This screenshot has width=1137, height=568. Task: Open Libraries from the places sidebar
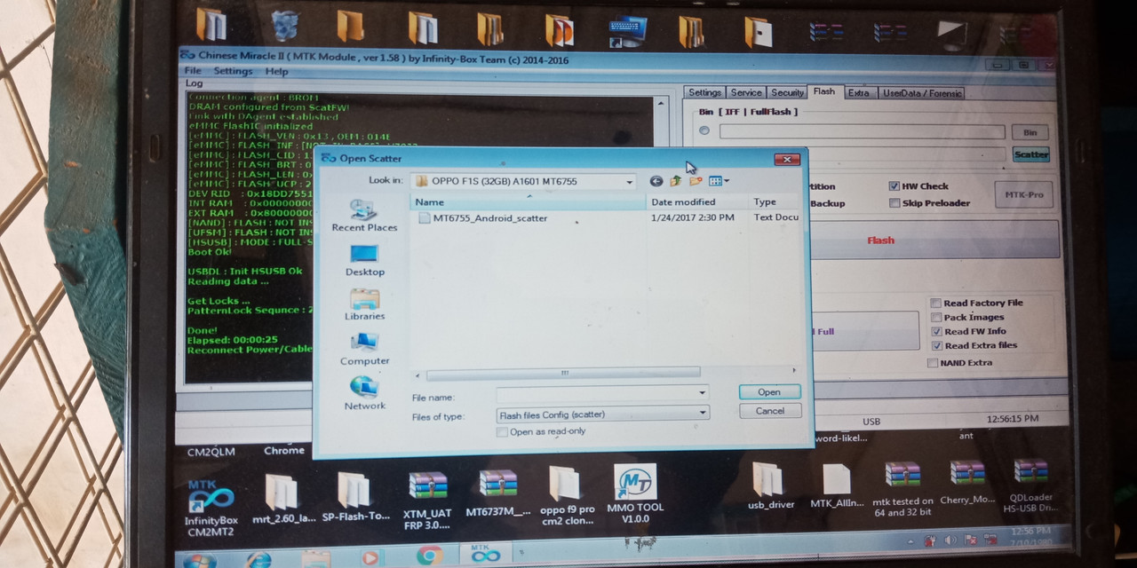[364, 305]
